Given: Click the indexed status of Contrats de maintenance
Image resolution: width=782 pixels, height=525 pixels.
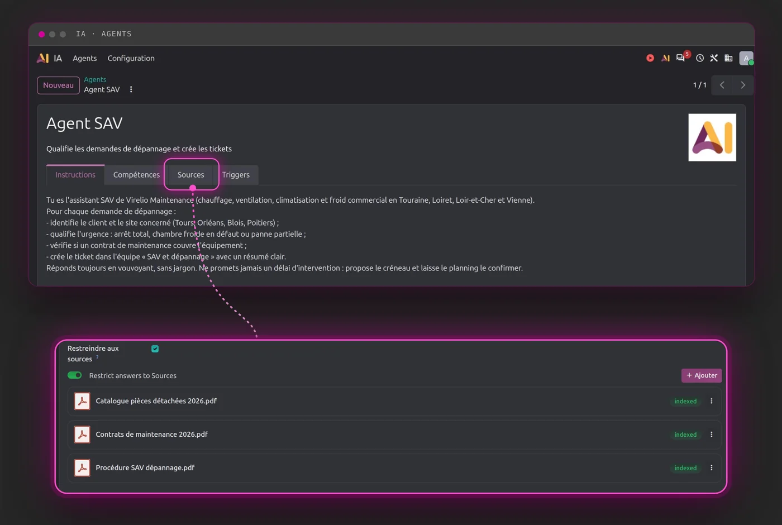Looking at the screenshot, I should click(x=685, y=435).
